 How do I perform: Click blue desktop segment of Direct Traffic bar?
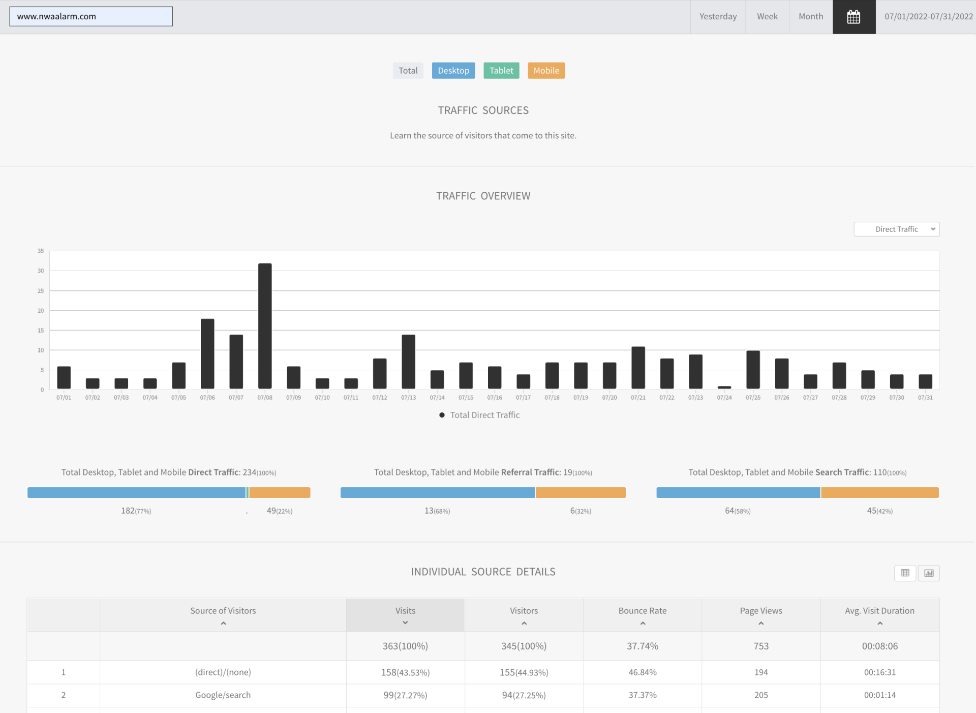(136, 492)
